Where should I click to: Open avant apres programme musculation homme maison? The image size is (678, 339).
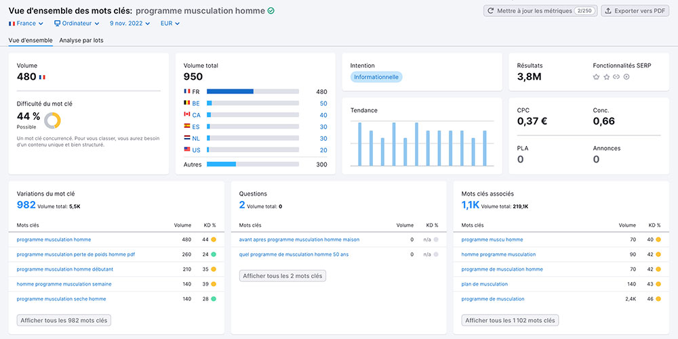299,240
